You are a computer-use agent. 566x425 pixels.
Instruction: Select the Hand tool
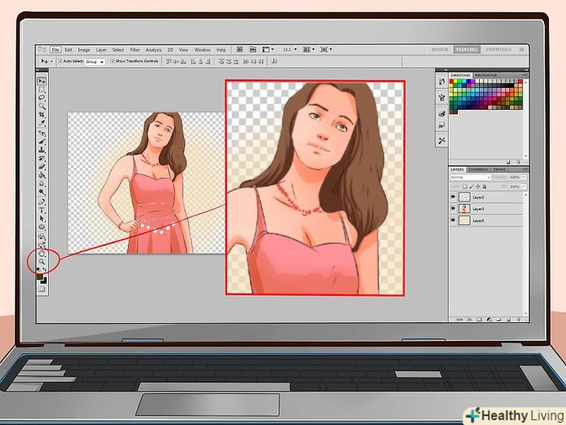coord(42,254)
